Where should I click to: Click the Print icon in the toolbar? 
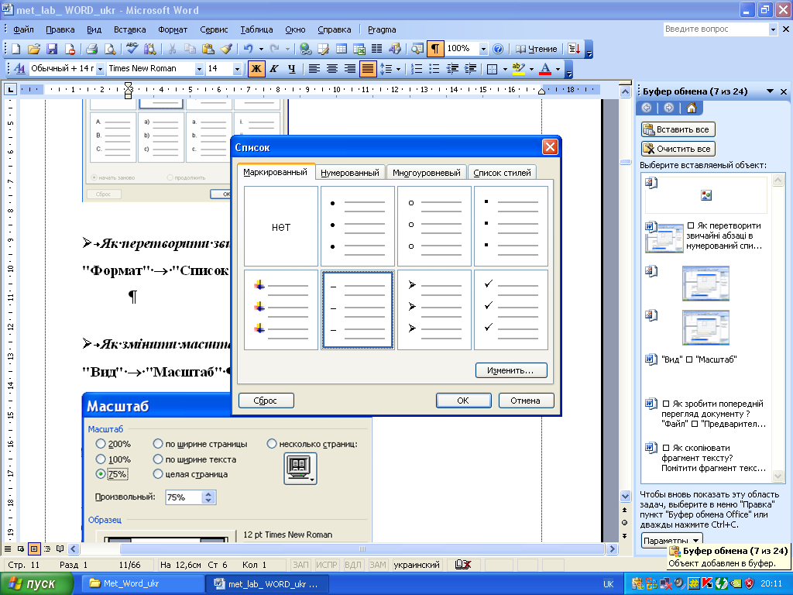91,49
